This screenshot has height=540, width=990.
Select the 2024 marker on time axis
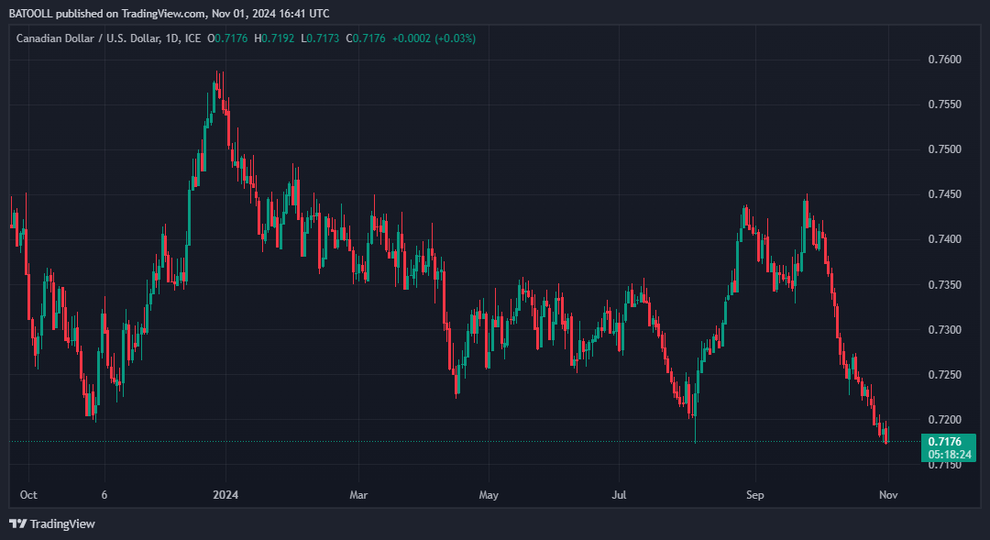point(225,495)
